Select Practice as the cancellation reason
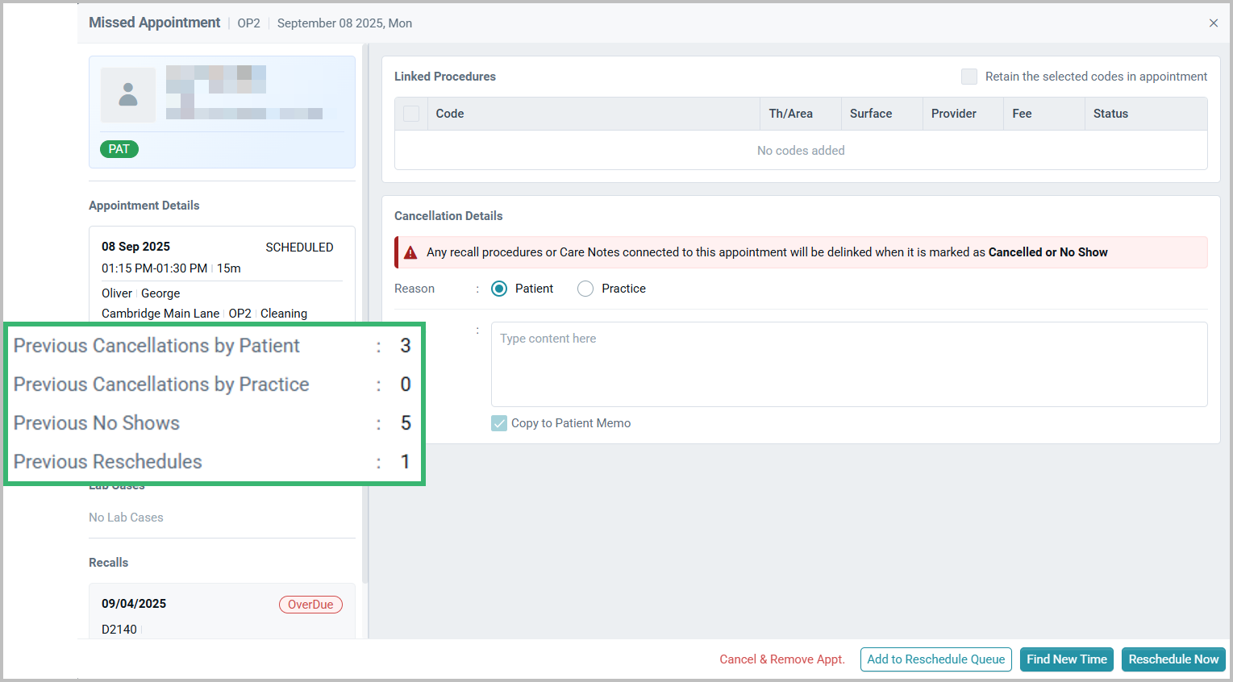1233x682 pixels. pos(585,288)
